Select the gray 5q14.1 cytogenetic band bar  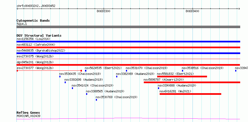128,27
